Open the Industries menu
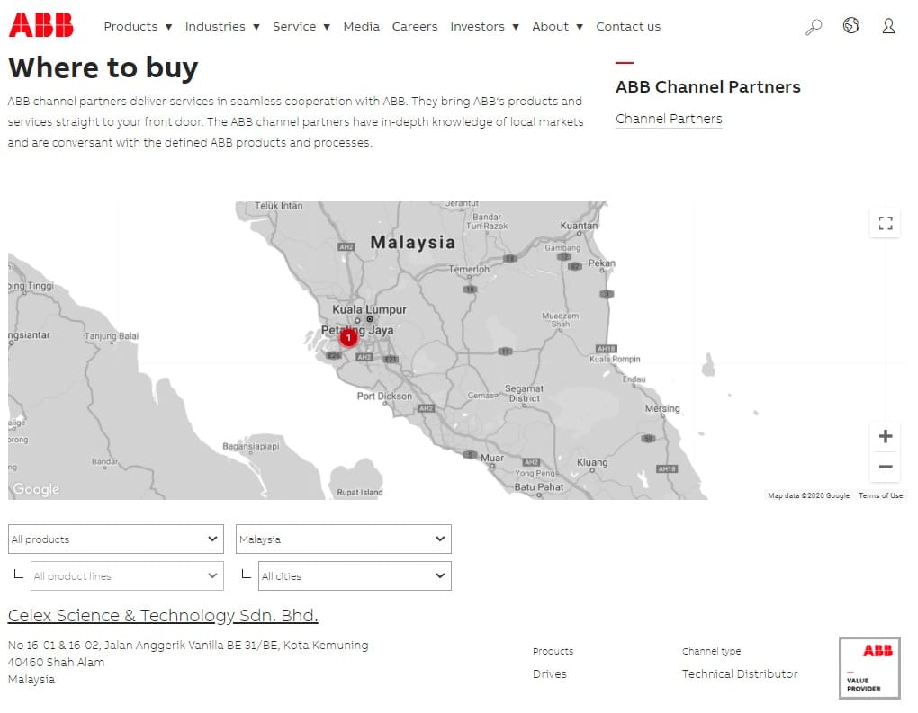 click(222, 27)
